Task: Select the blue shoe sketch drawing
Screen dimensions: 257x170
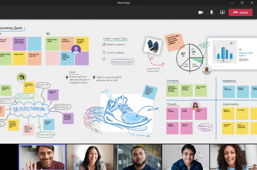Action: 125,112
